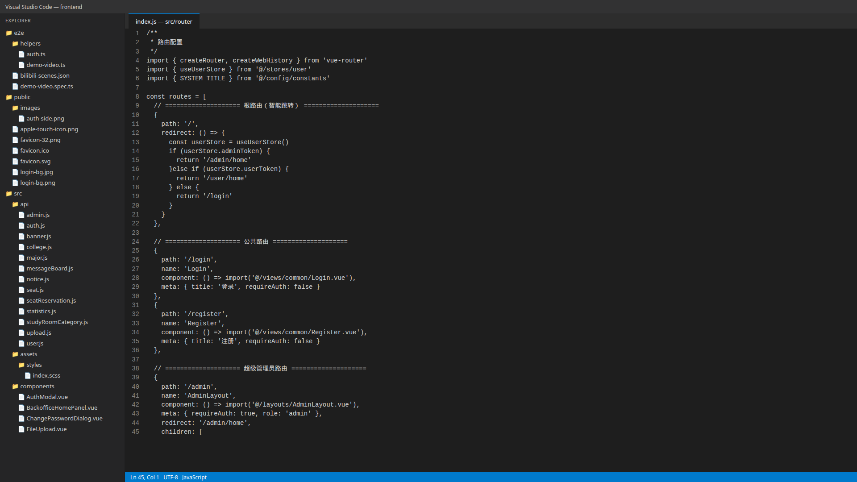The height and width of the screenshot is (482, 857).
Task: Click the assets folder icon
Action: 15,354
